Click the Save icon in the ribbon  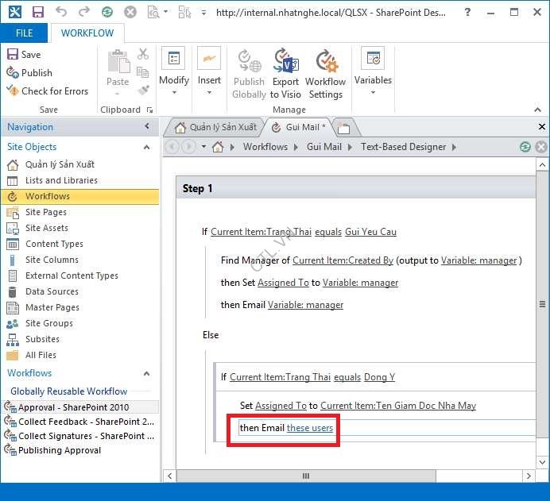(x=24, y=54)
